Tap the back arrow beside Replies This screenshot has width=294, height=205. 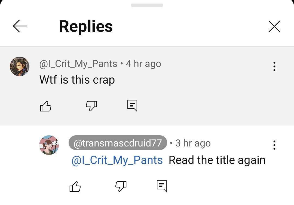point(20,26)
